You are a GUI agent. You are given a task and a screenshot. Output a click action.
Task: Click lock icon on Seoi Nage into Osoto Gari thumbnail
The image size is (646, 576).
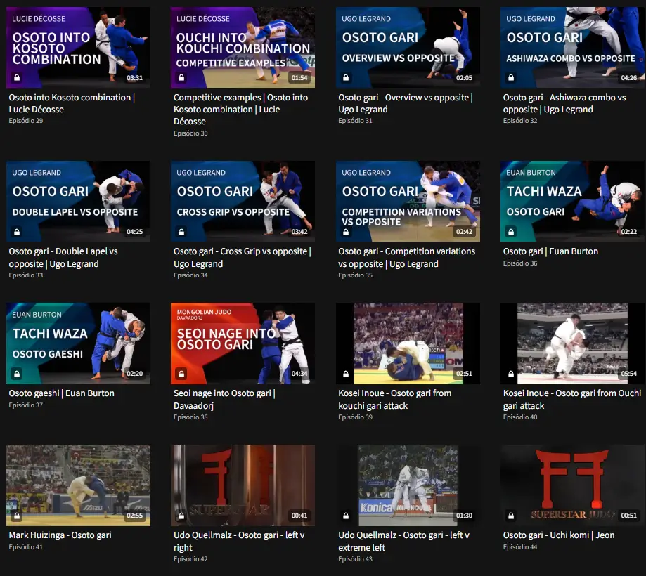point(181,374)
